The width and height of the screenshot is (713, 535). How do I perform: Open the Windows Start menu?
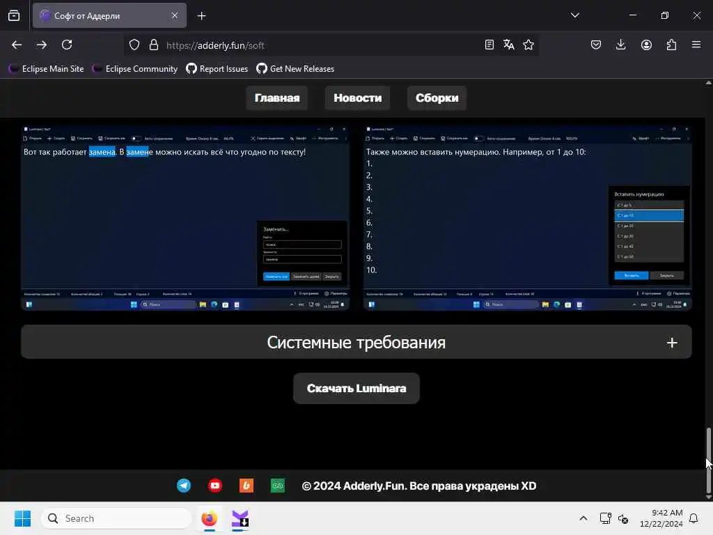coord(22,518)
